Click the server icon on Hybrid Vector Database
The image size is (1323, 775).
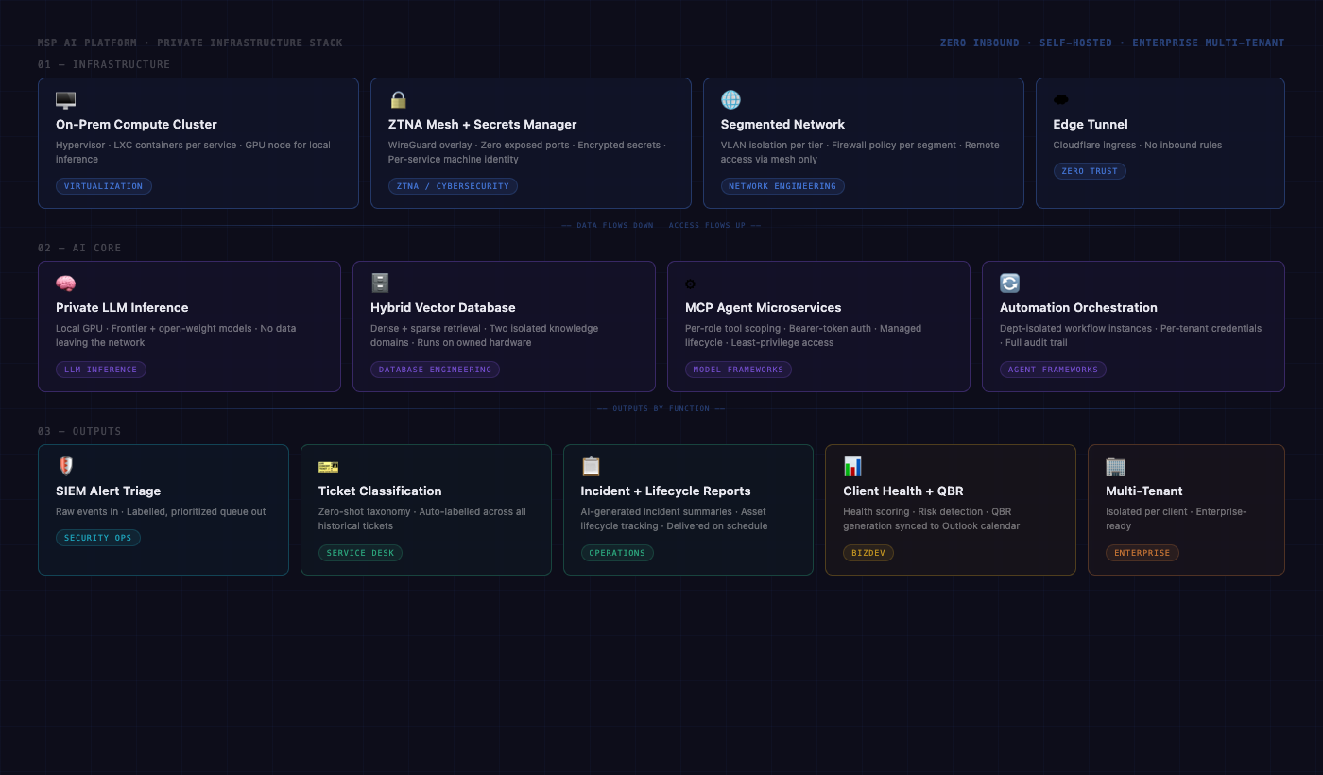[380, 283]
